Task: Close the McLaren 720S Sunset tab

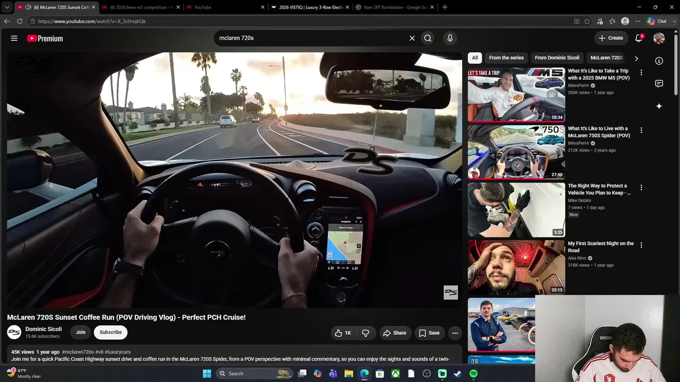Action: [93, 7]
